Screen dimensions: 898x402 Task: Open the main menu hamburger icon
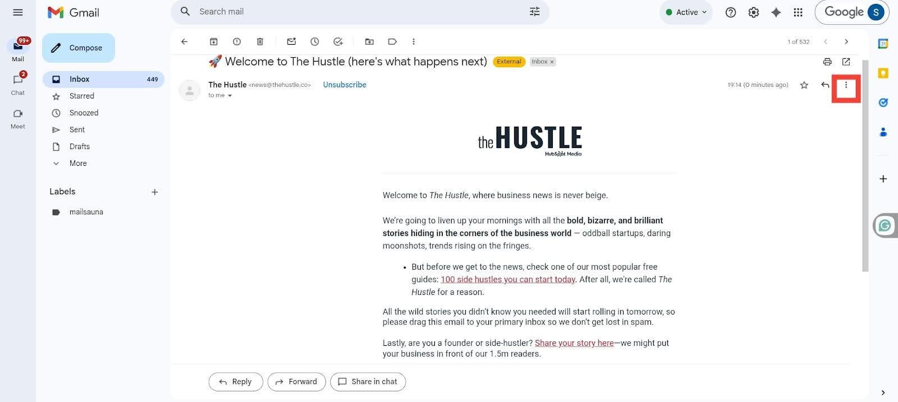point(18,12)
